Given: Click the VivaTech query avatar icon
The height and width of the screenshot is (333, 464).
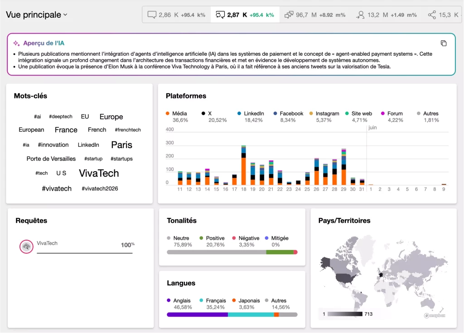Looking at the screenshot, I should 26,246.
